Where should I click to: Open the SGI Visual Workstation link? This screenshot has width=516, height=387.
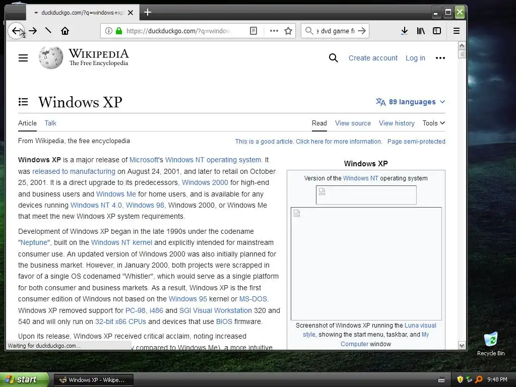click(x=216, y=310)
